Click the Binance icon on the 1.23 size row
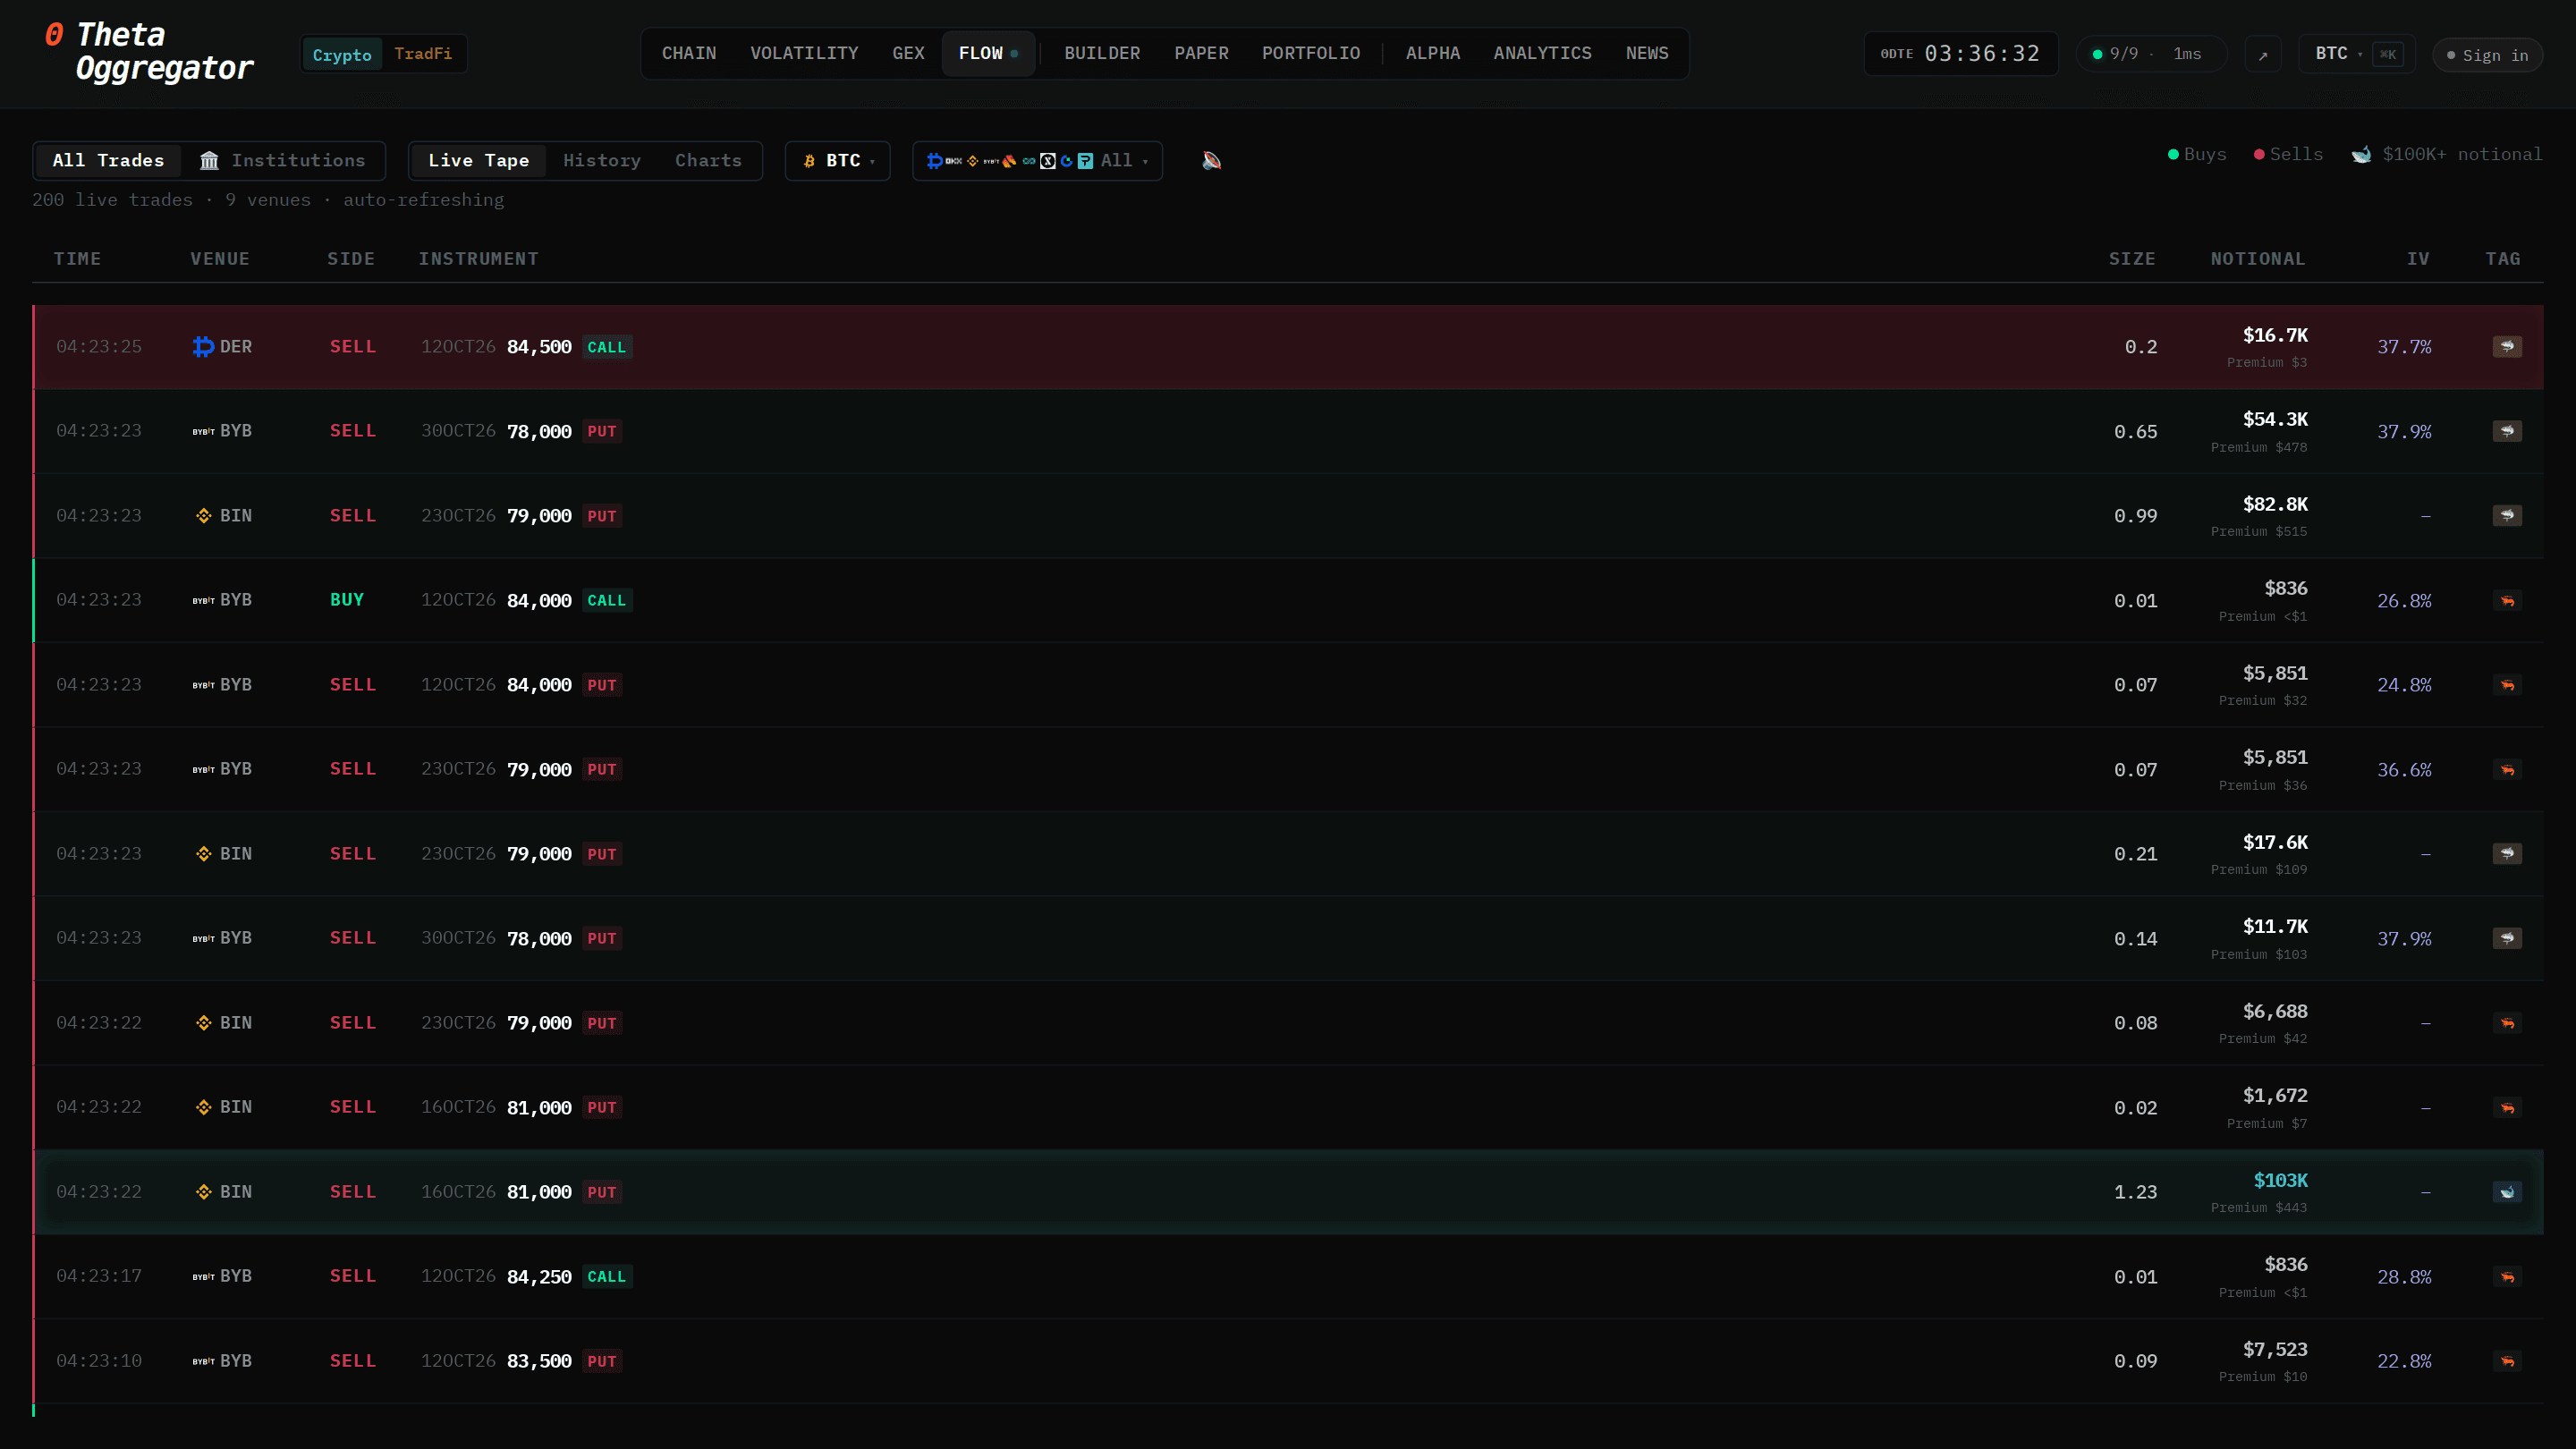Viewport: 2576px width, 1449px height. (x=203, y=1192)
